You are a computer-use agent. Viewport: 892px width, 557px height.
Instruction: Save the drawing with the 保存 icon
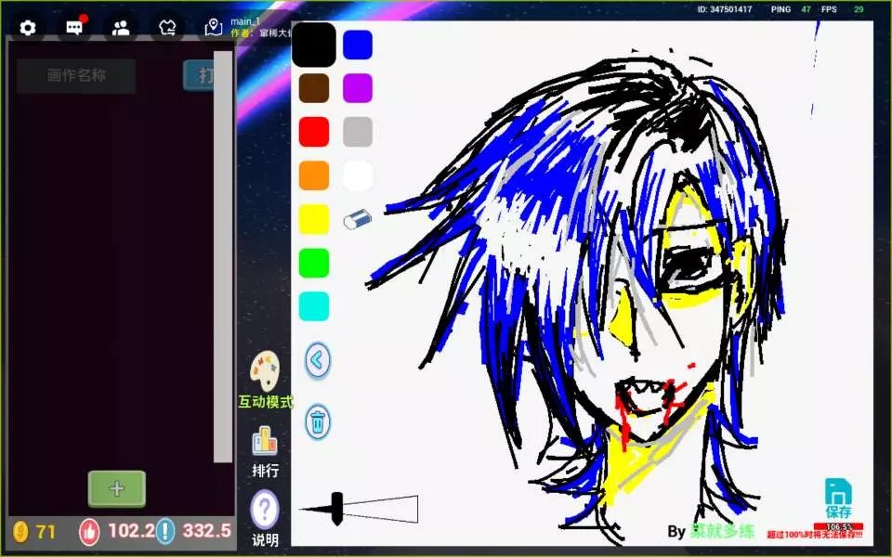tap(838, 499)
